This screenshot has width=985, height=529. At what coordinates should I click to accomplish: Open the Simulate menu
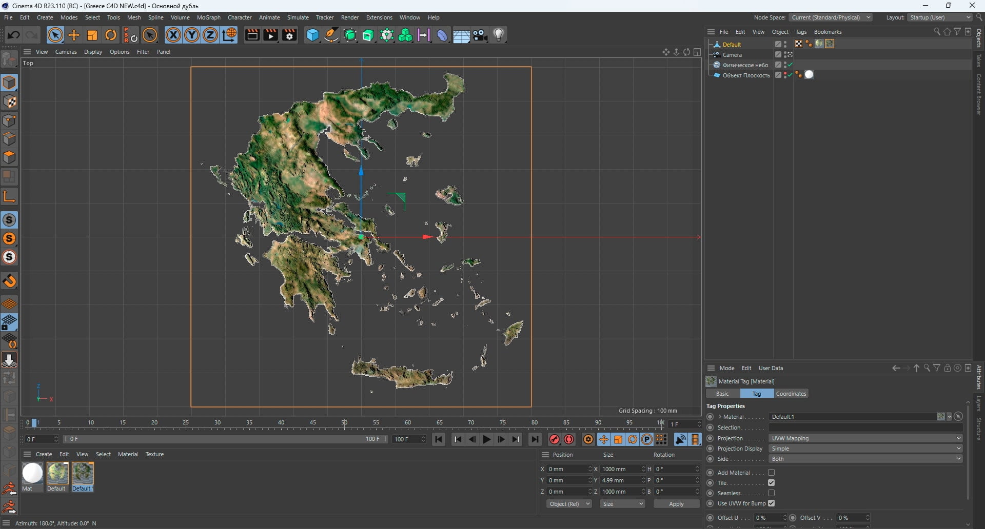tap(298, 17)
